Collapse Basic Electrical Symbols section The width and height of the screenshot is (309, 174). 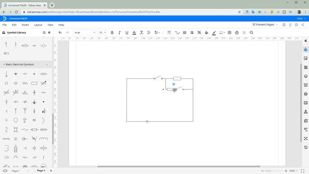(4, 64)
